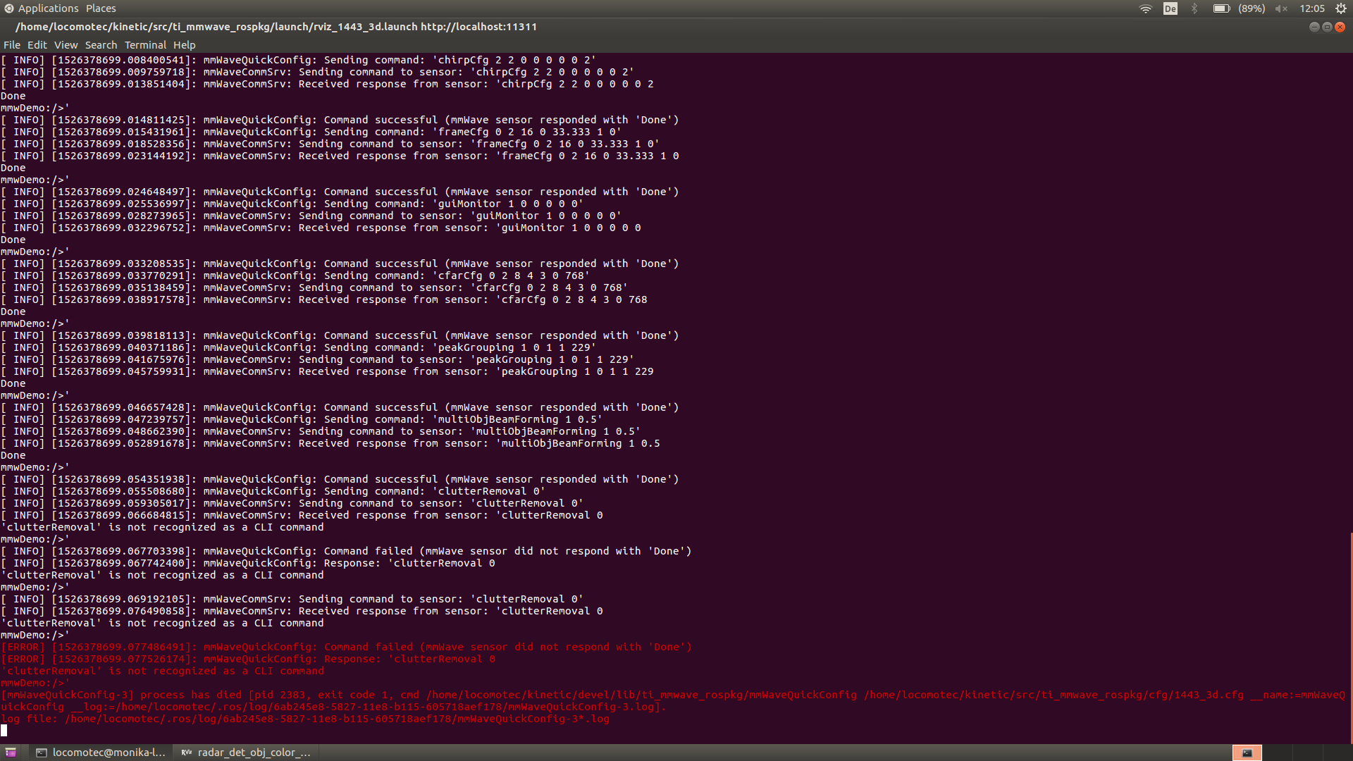Switch to radar_det_obj_color RViz window

pyautogui.click(x=247, y=753)
